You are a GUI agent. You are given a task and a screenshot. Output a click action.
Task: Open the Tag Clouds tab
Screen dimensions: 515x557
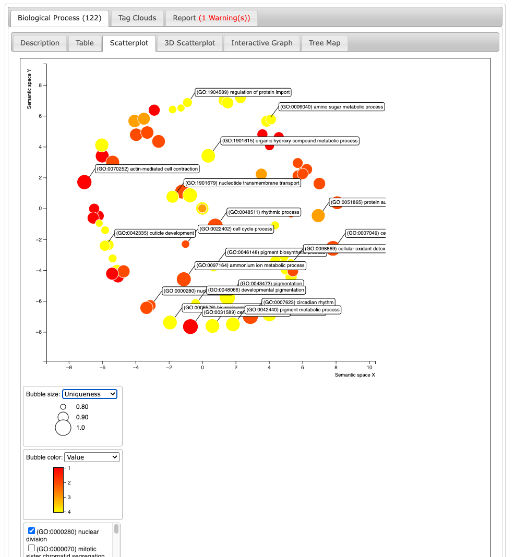137,18
